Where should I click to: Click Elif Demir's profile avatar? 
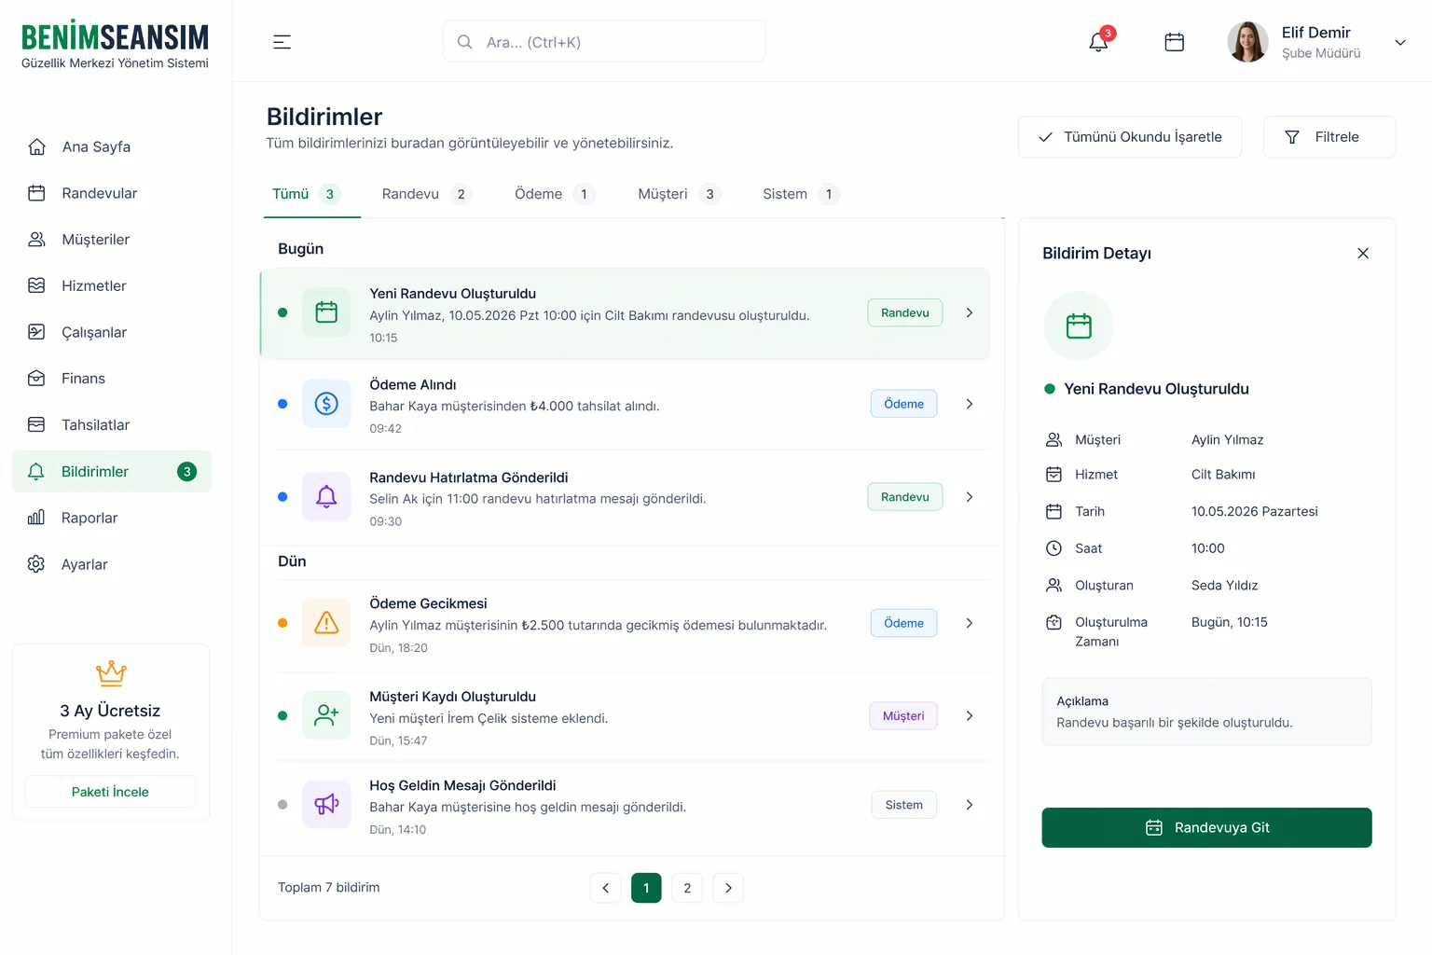point(1247,42)
